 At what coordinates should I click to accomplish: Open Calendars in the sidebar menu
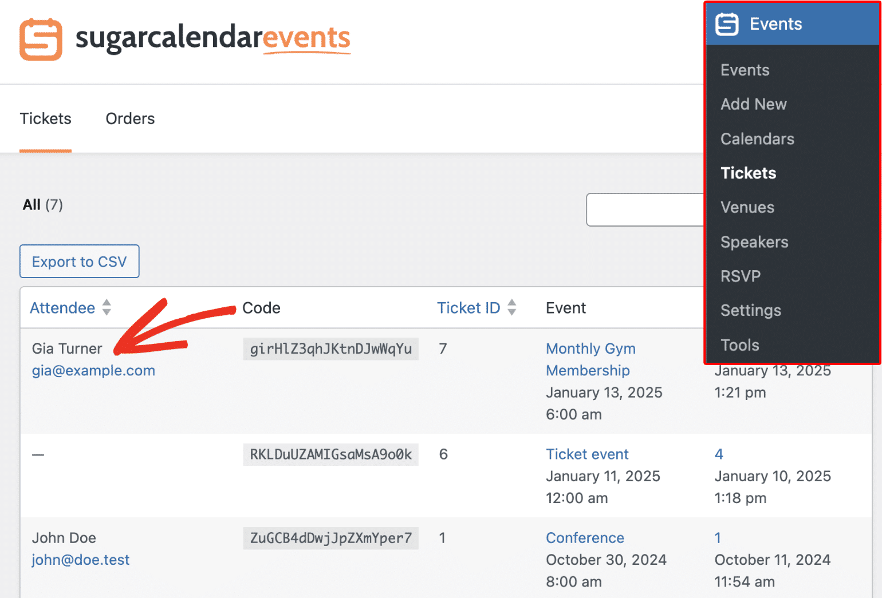pos(757,138)
